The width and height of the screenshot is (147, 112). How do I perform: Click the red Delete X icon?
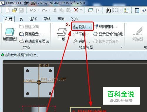76,10
